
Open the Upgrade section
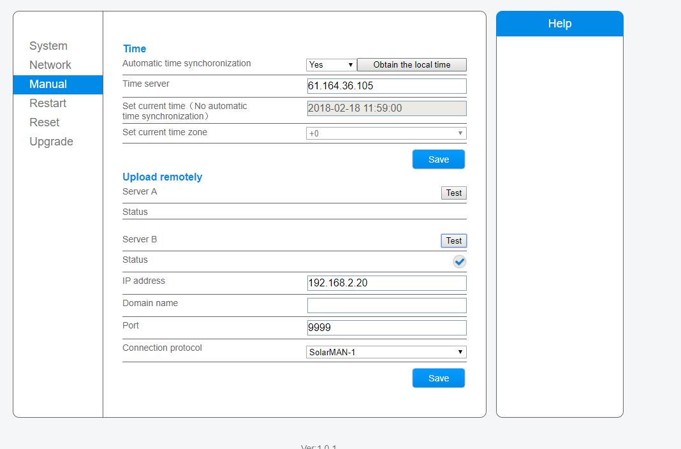pyautogui.click(x=51, y=142)
